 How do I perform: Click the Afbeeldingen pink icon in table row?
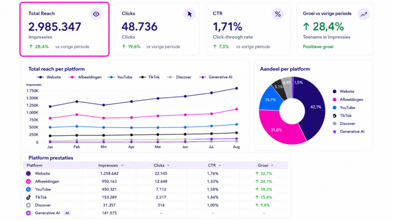click(x=28, y=181)
